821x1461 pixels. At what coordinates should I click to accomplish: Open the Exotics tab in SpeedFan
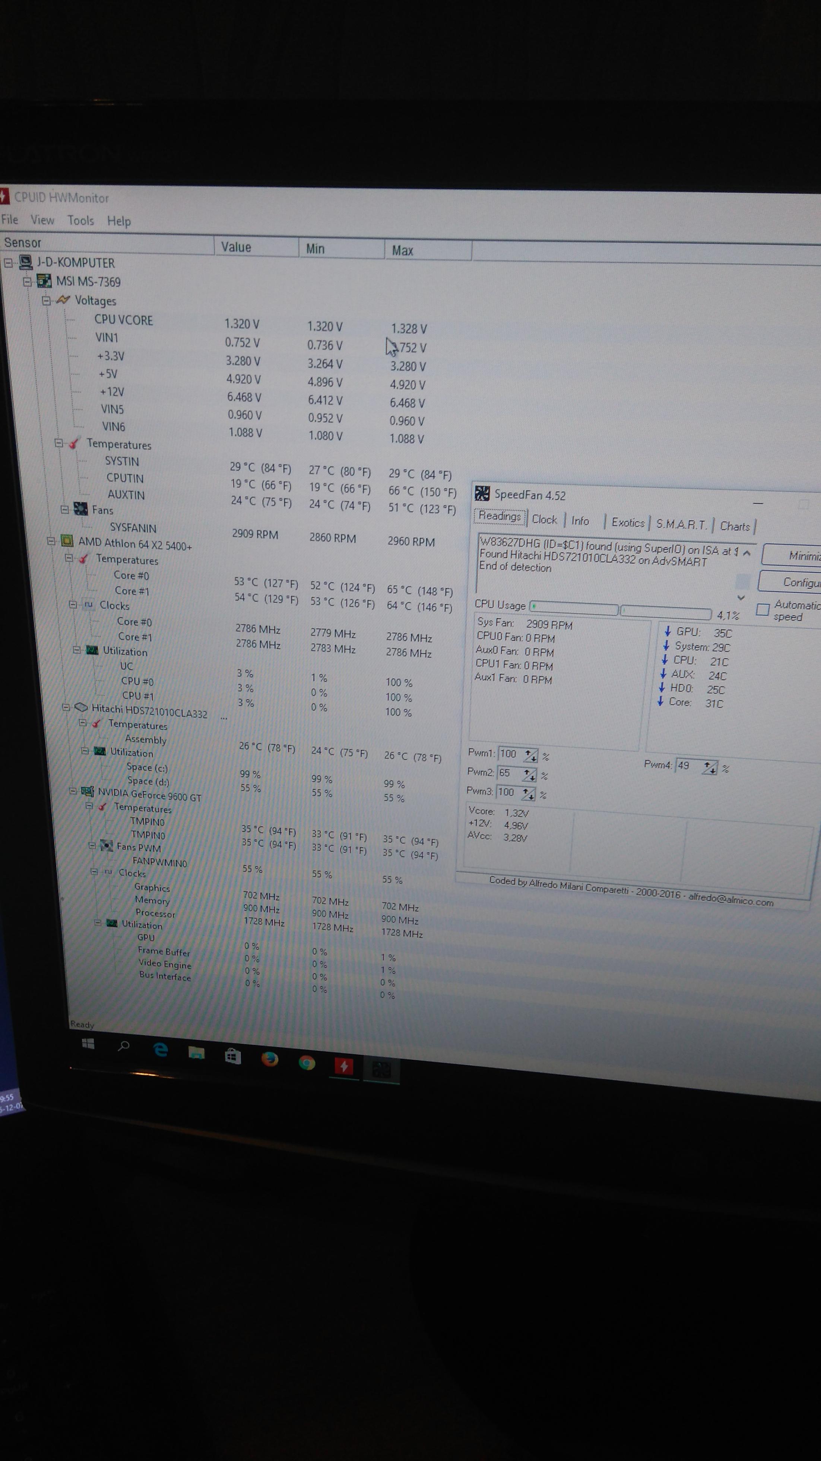[x=628, y=523]
